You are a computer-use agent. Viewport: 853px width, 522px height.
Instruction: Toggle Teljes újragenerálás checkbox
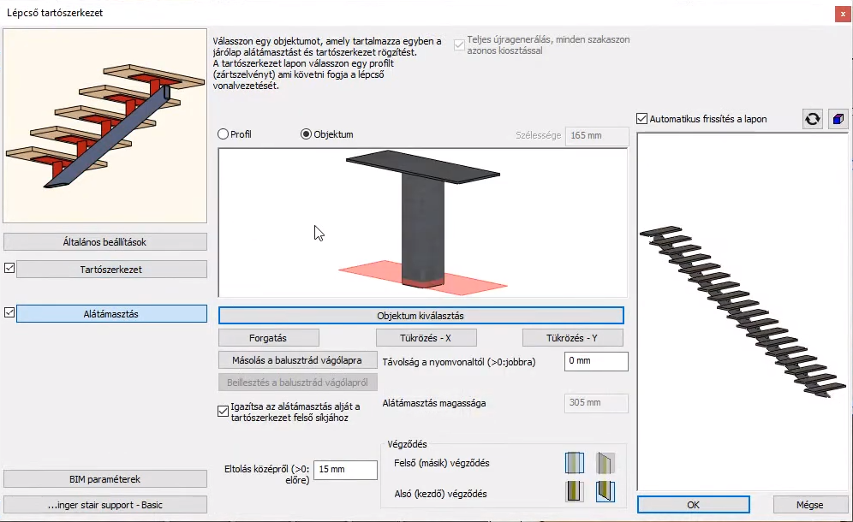pos(459,44)
